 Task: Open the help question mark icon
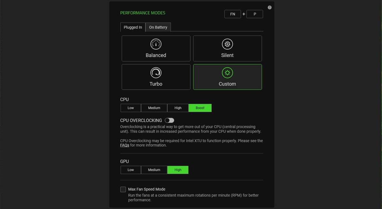coord(270,7)
